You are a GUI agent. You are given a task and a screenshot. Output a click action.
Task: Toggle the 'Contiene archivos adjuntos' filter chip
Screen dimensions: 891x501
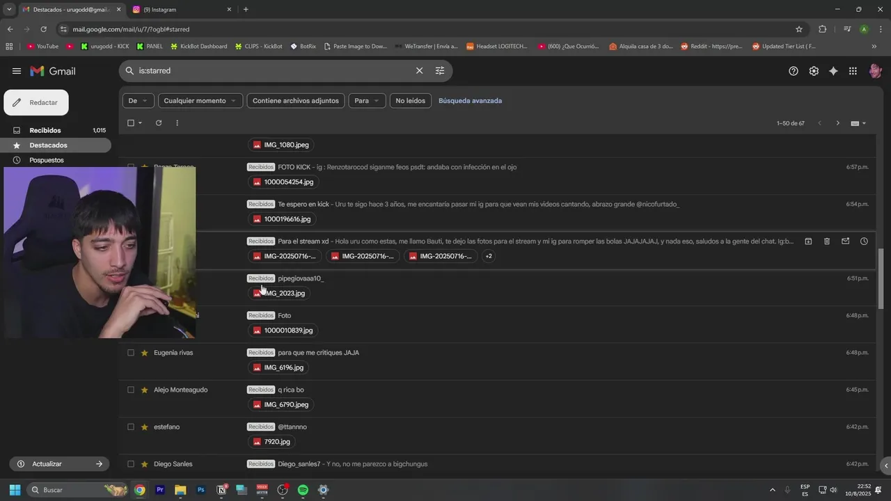(x=296, y=101)
